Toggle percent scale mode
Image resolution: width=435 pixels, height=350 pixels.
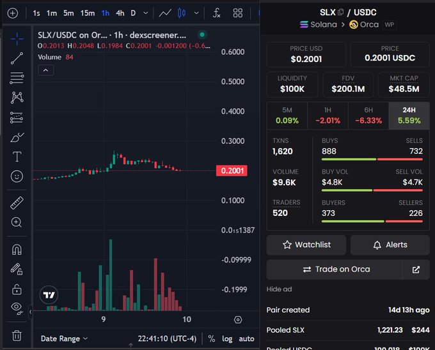pos(211,339)
